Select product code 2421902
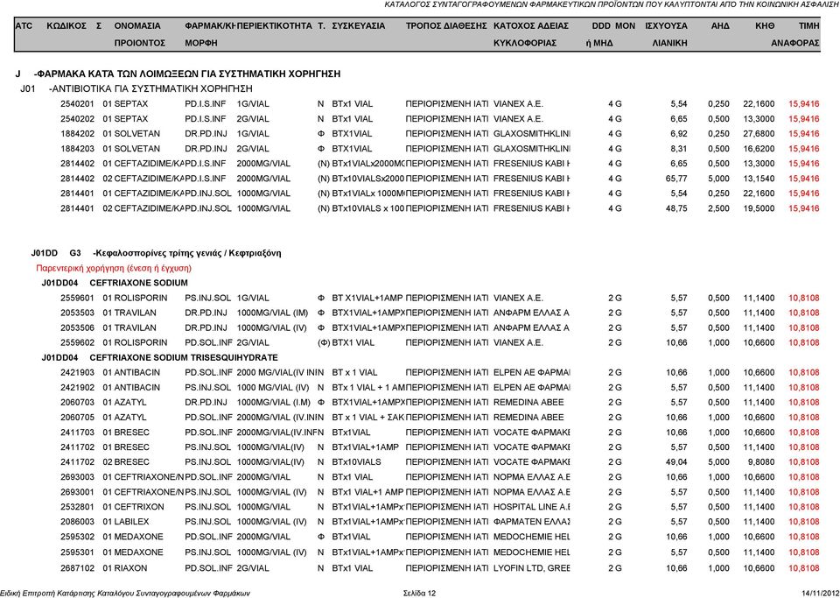 pyautogui.click(x=77, y=387)
